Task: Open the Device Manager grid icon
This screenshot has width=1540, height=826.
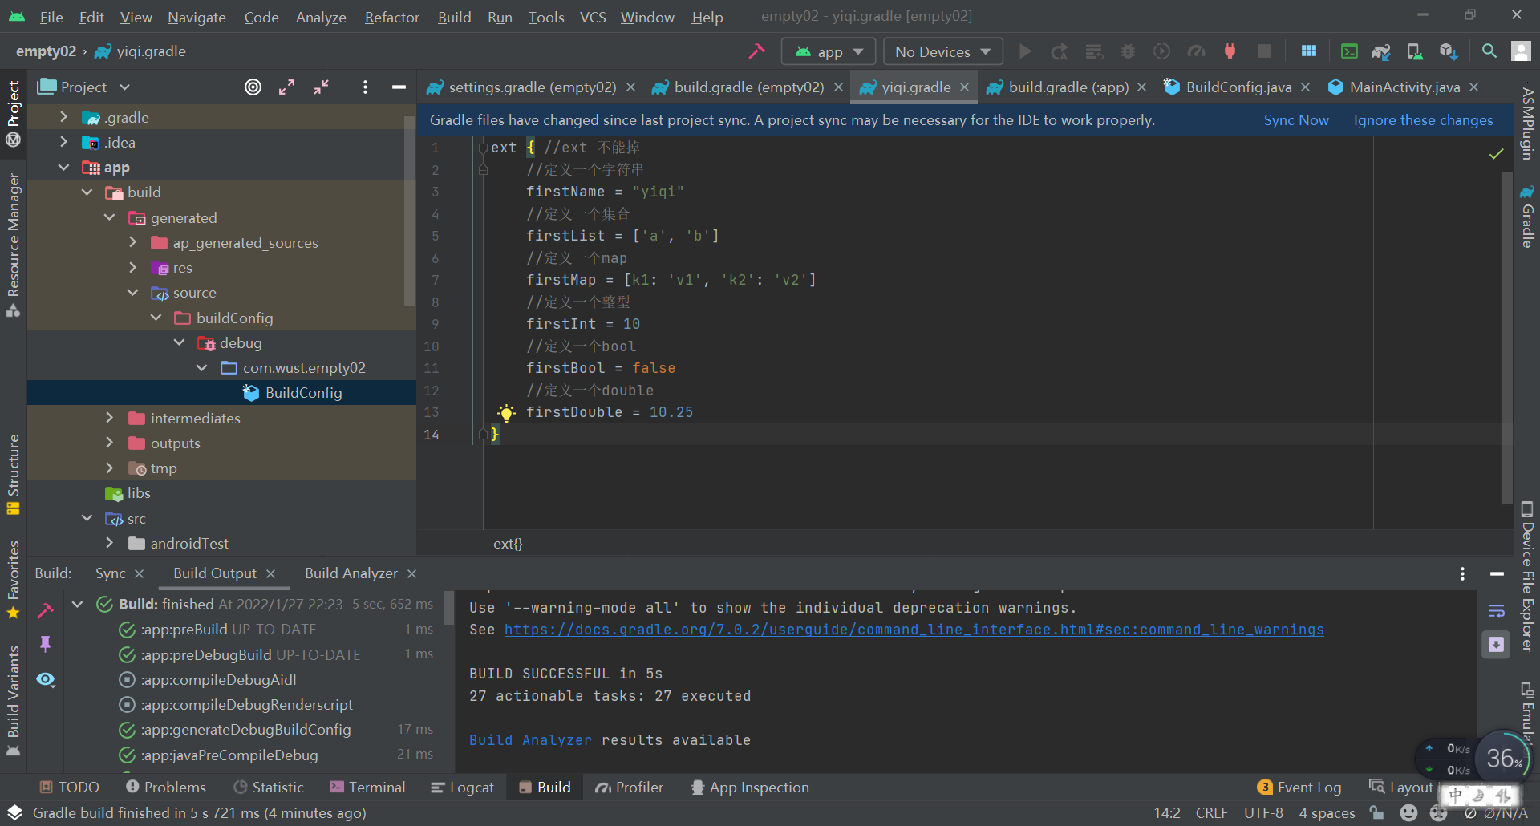Action: (1309, 51)
